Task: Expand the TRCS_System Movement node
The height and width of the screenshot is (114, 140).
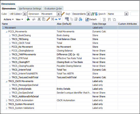Action: pyautogui.click(x=6, y=104)
